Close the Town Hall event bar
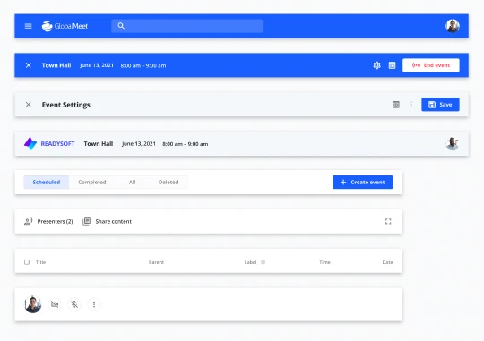 (28, 65)
